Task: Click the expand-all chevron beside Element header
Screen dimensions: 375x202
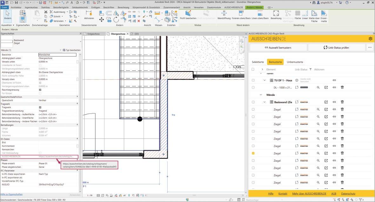Action: (262, 69)
